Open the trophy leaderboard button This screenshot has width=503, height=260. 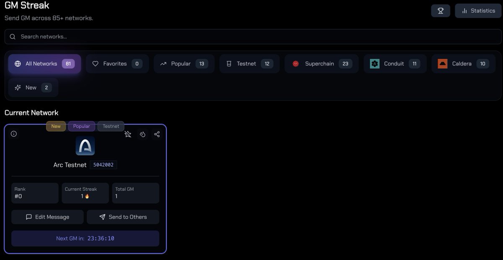441,11
